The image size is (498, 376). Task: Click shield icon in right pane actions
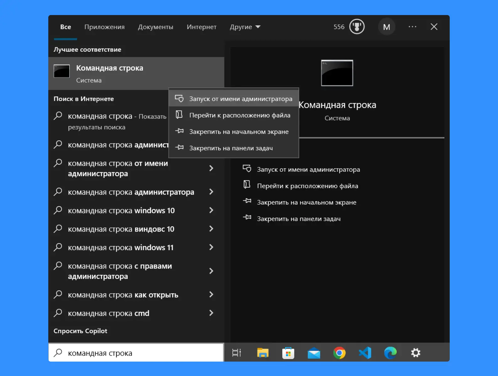(247, 169)
